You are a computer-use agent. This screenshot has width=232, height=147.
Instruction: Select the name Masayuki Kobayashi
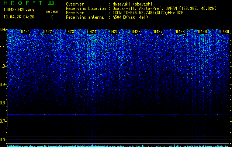click(132, 4)
